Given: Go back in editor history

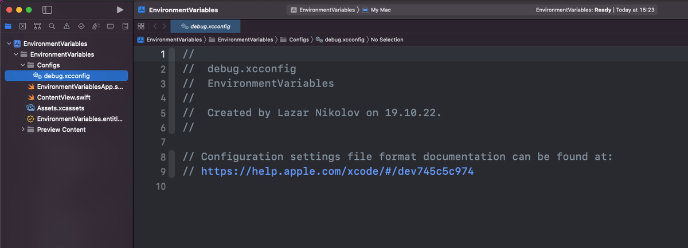Looking at the screenshot, I should pos(154,26).
